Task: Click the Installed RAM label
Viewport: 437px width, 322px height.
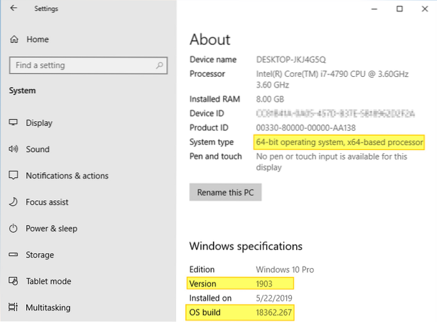Action: tap(215, 99)
